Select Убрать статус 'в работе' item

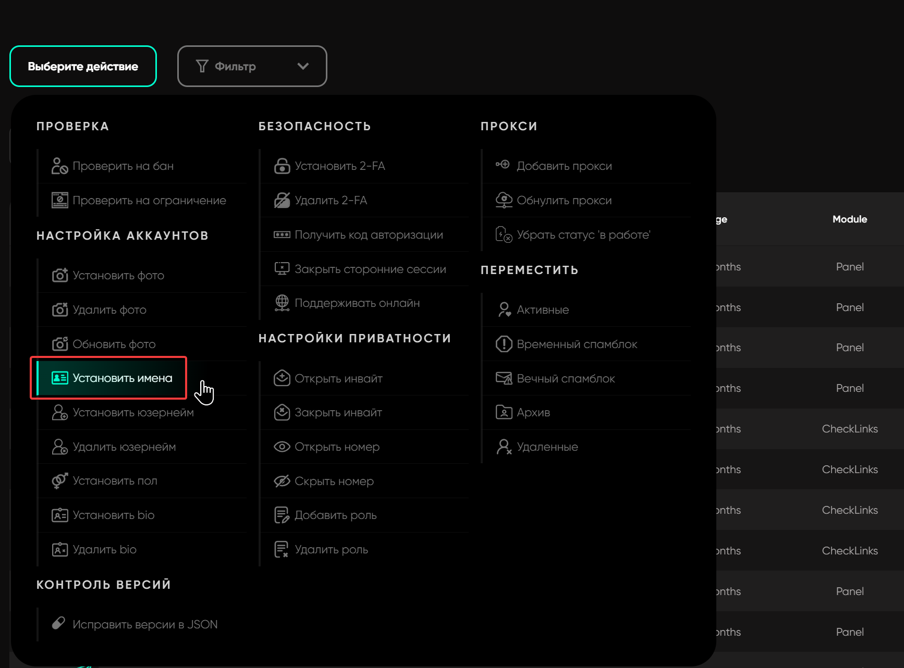[x=583, y=235]
